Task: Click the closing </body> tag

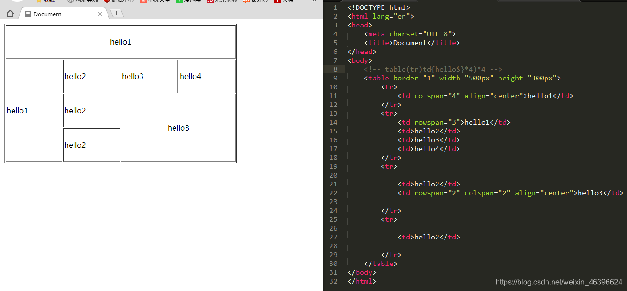Action: point(362,272)
